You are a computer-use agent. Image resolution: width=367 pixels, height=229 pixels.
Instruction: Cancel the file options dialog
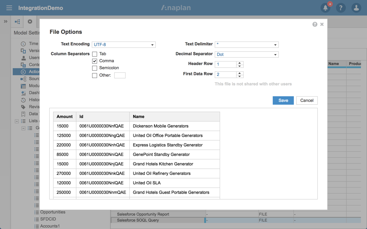[x=307, y=100]
